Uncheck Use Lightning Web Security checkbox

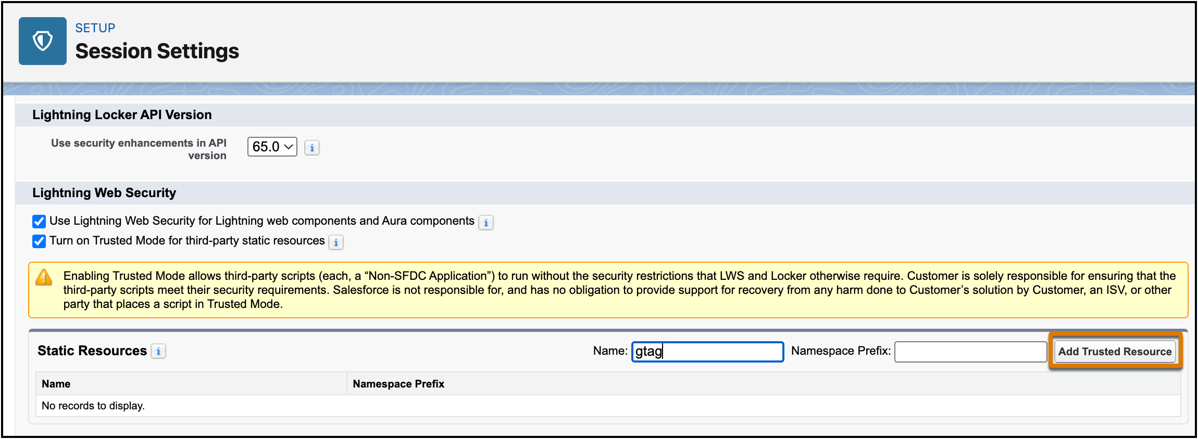point(39,221)
